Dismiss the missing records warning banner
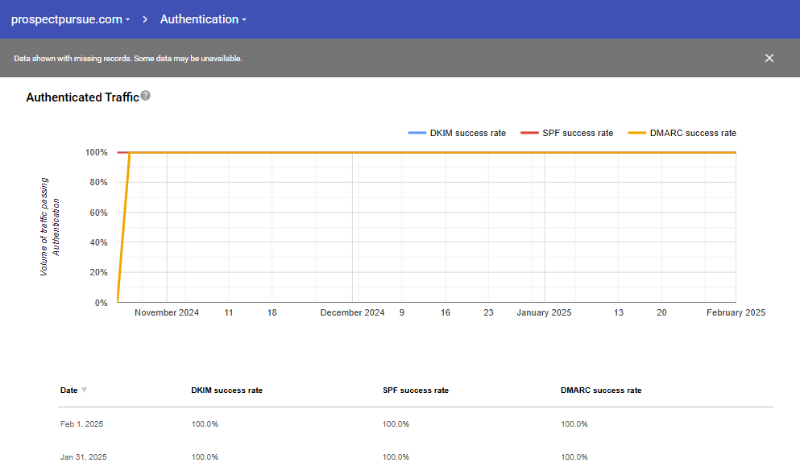The height and width of the screenshot is (471, 800). (x=769, y=58)
